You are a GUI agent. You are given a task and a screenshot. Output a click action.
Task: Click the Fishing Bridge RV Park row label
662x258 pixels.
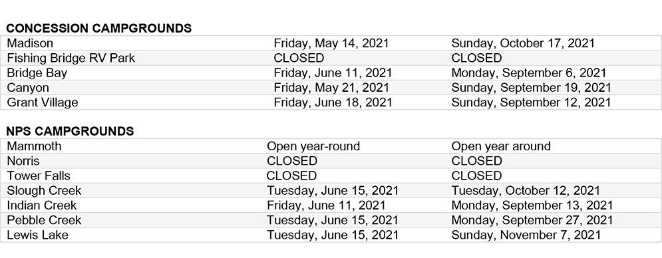pyautogui.click(x=71, y=58)
